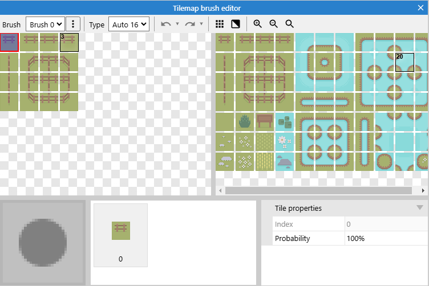Screen dimensions: 429x286
Task: Click the Undo arrow icon
Action: click(x=166, y=24)
